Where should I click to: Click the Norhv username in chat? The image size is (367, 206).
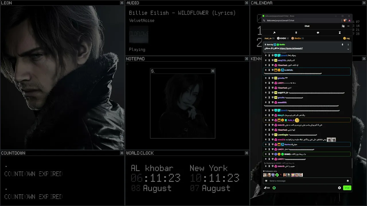(x=288, y=144)
